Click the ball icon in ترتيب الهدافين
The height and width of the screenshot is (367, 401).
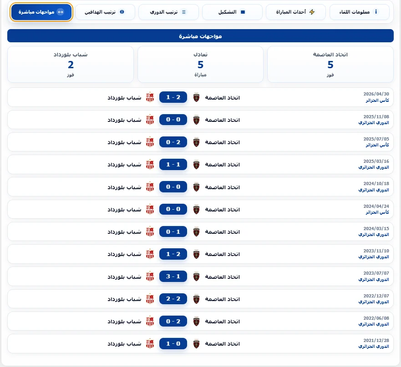(x=122, y=12)
